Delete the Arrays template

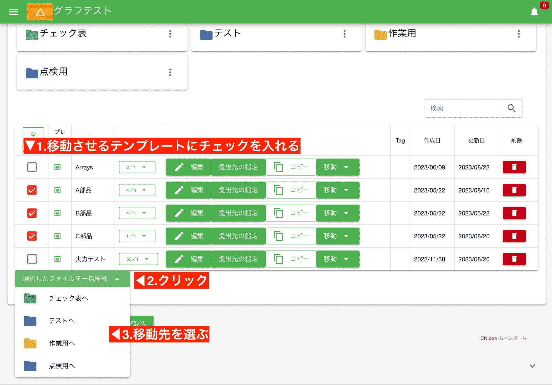tap(514, 167)
